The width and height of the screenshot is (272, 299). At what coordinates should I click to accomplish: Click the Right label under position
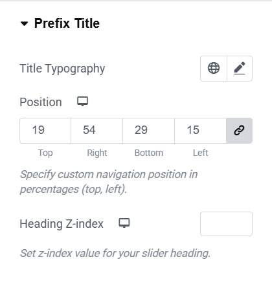pos(97,153)
